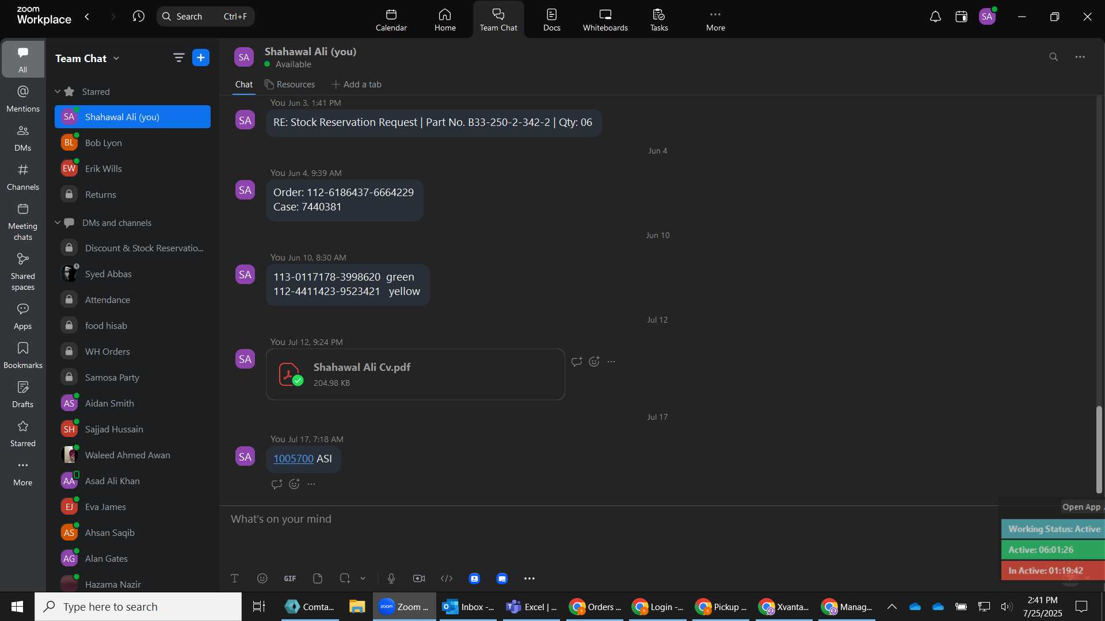Switch to Docs tab
Screen dimensions: 1105x621
552,20
